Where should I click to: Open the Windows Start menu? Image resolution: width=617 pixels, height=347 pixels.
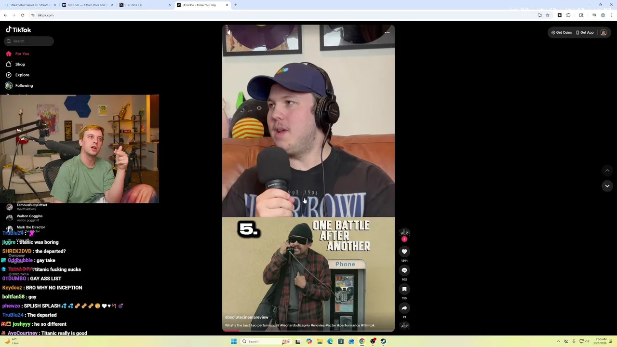234,341
